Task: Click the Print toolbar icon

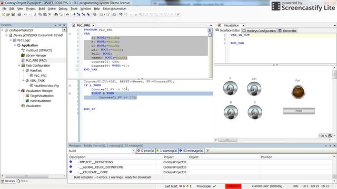Action: coord(19,14)
